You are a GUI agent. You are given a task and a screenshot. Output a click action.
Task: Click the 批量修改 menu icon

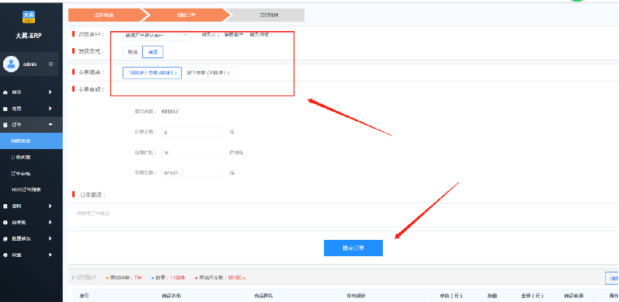pyautogui.click(x=5, y=238)
